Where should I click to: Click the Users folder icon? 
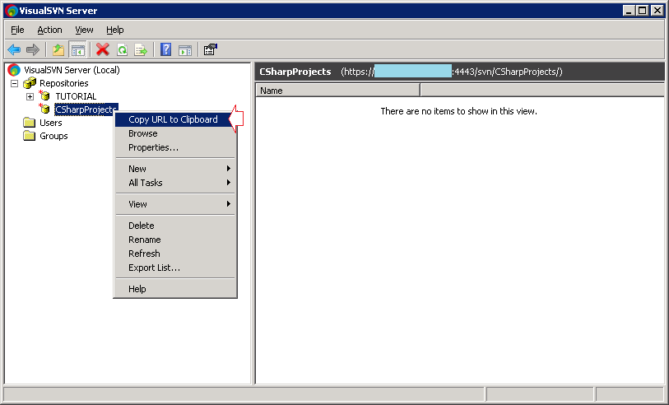click(x=29, y=123)
